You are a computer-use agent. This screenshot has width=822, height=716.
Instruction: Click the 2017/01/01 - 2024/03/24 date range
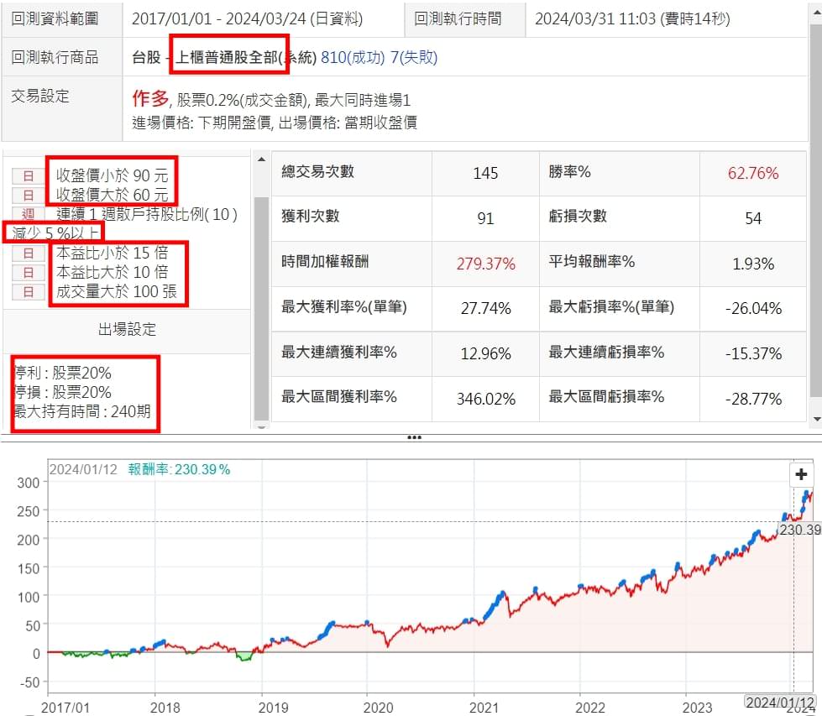[x=248, y=18]
